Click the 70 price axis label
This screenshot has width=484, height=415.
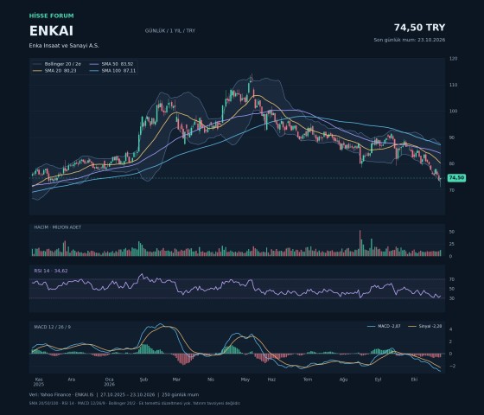[452, 190]
